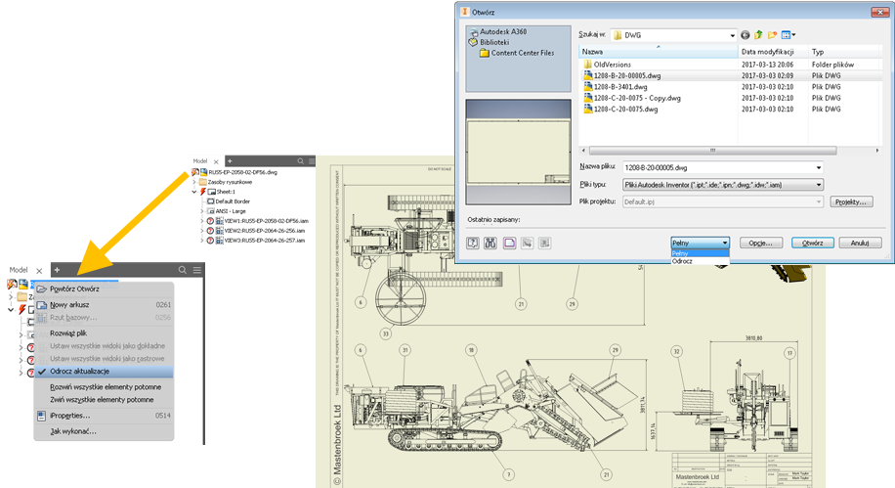Select Zwiń wszystkie elementy potomne
The height and width of the screenshot is (488, 895).
pos(104,399)
